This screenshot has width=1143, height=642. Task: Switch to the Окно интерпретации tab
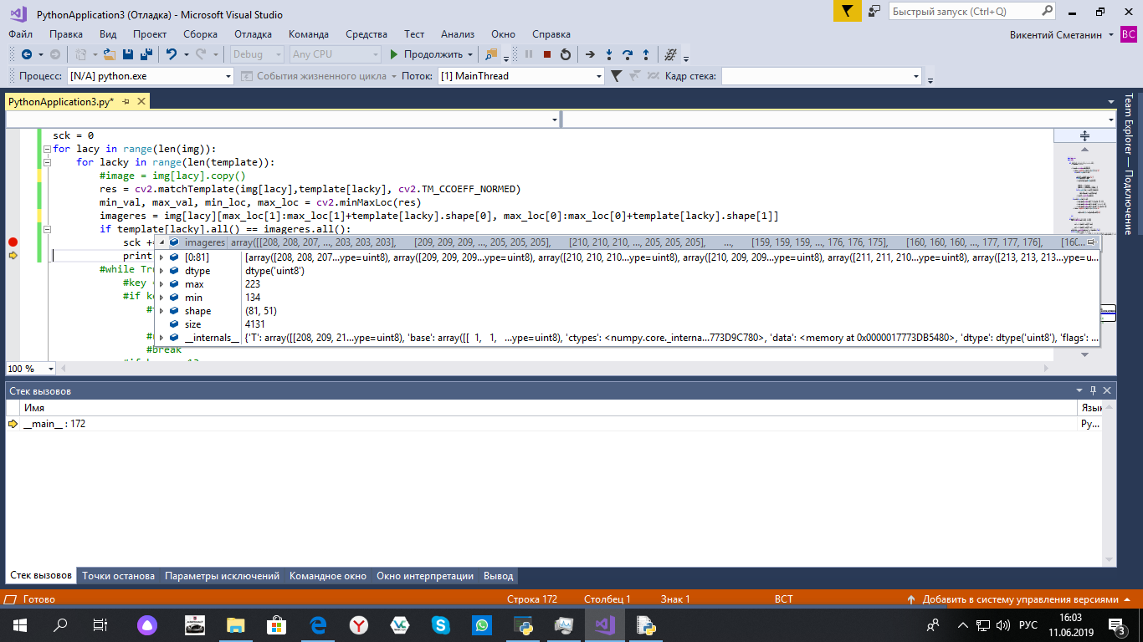425,576
